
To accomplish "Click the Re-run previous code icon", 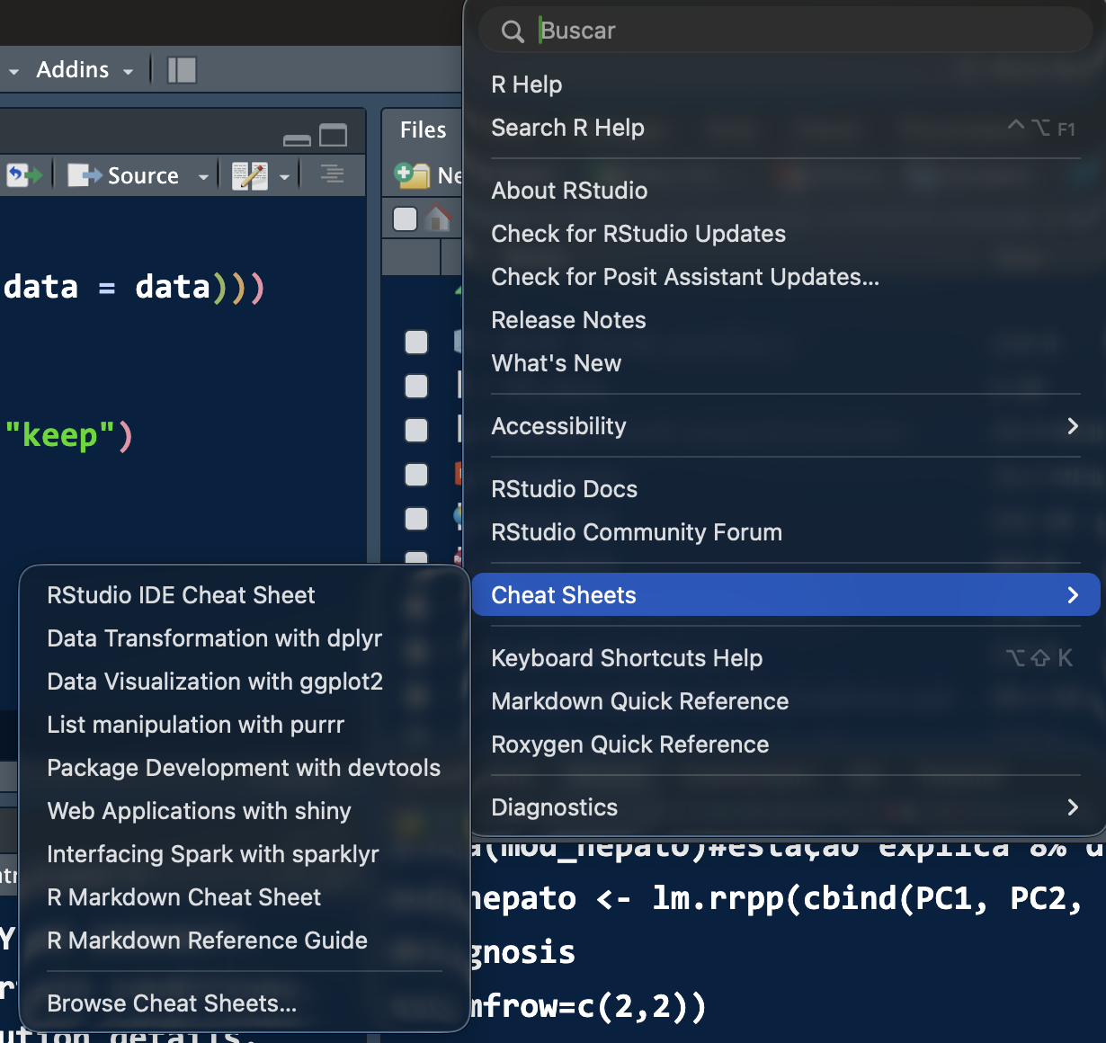I will 24,174.
